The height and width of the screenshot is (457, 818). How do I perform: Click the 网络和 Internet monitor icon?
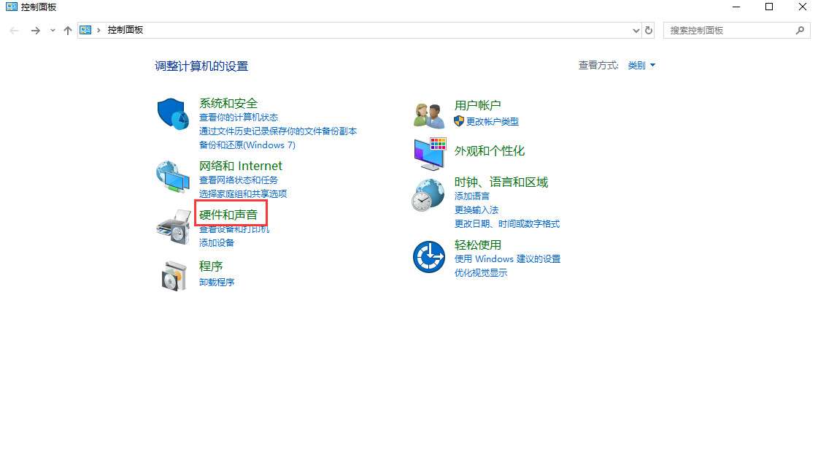[x=172, y=176]
